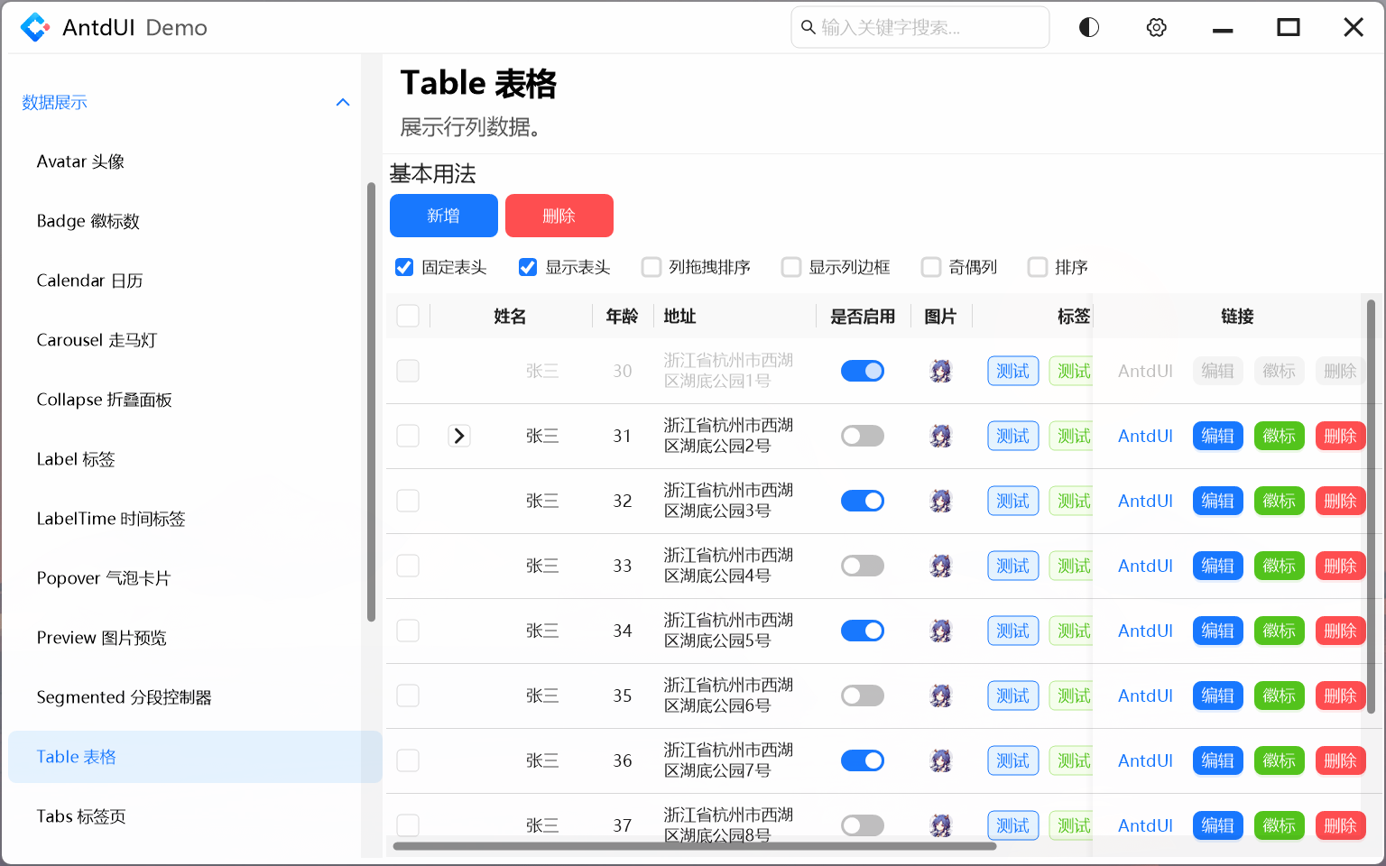Click the green 徽标 badge in row 33
This screenshot has height=866, width=1386.
coord(1279,566)
